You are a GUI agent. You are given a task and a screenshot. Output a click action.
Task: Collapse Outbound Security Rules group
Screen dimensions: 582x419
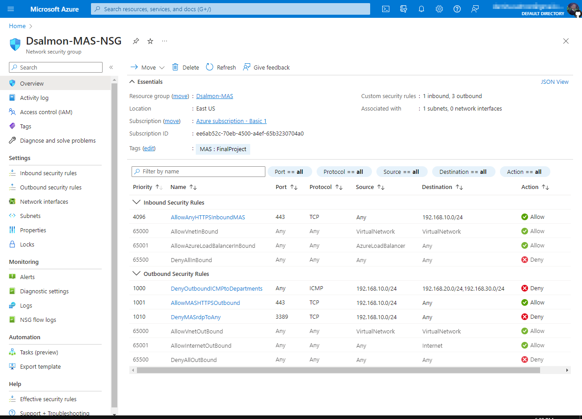tap(136, 274)
